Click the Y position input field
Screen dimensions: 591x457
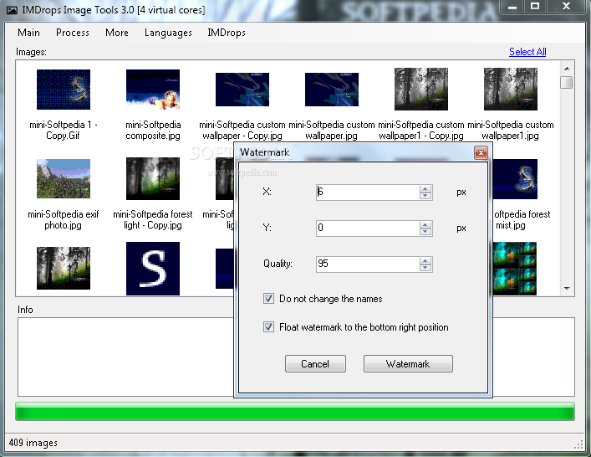[368, 228]
